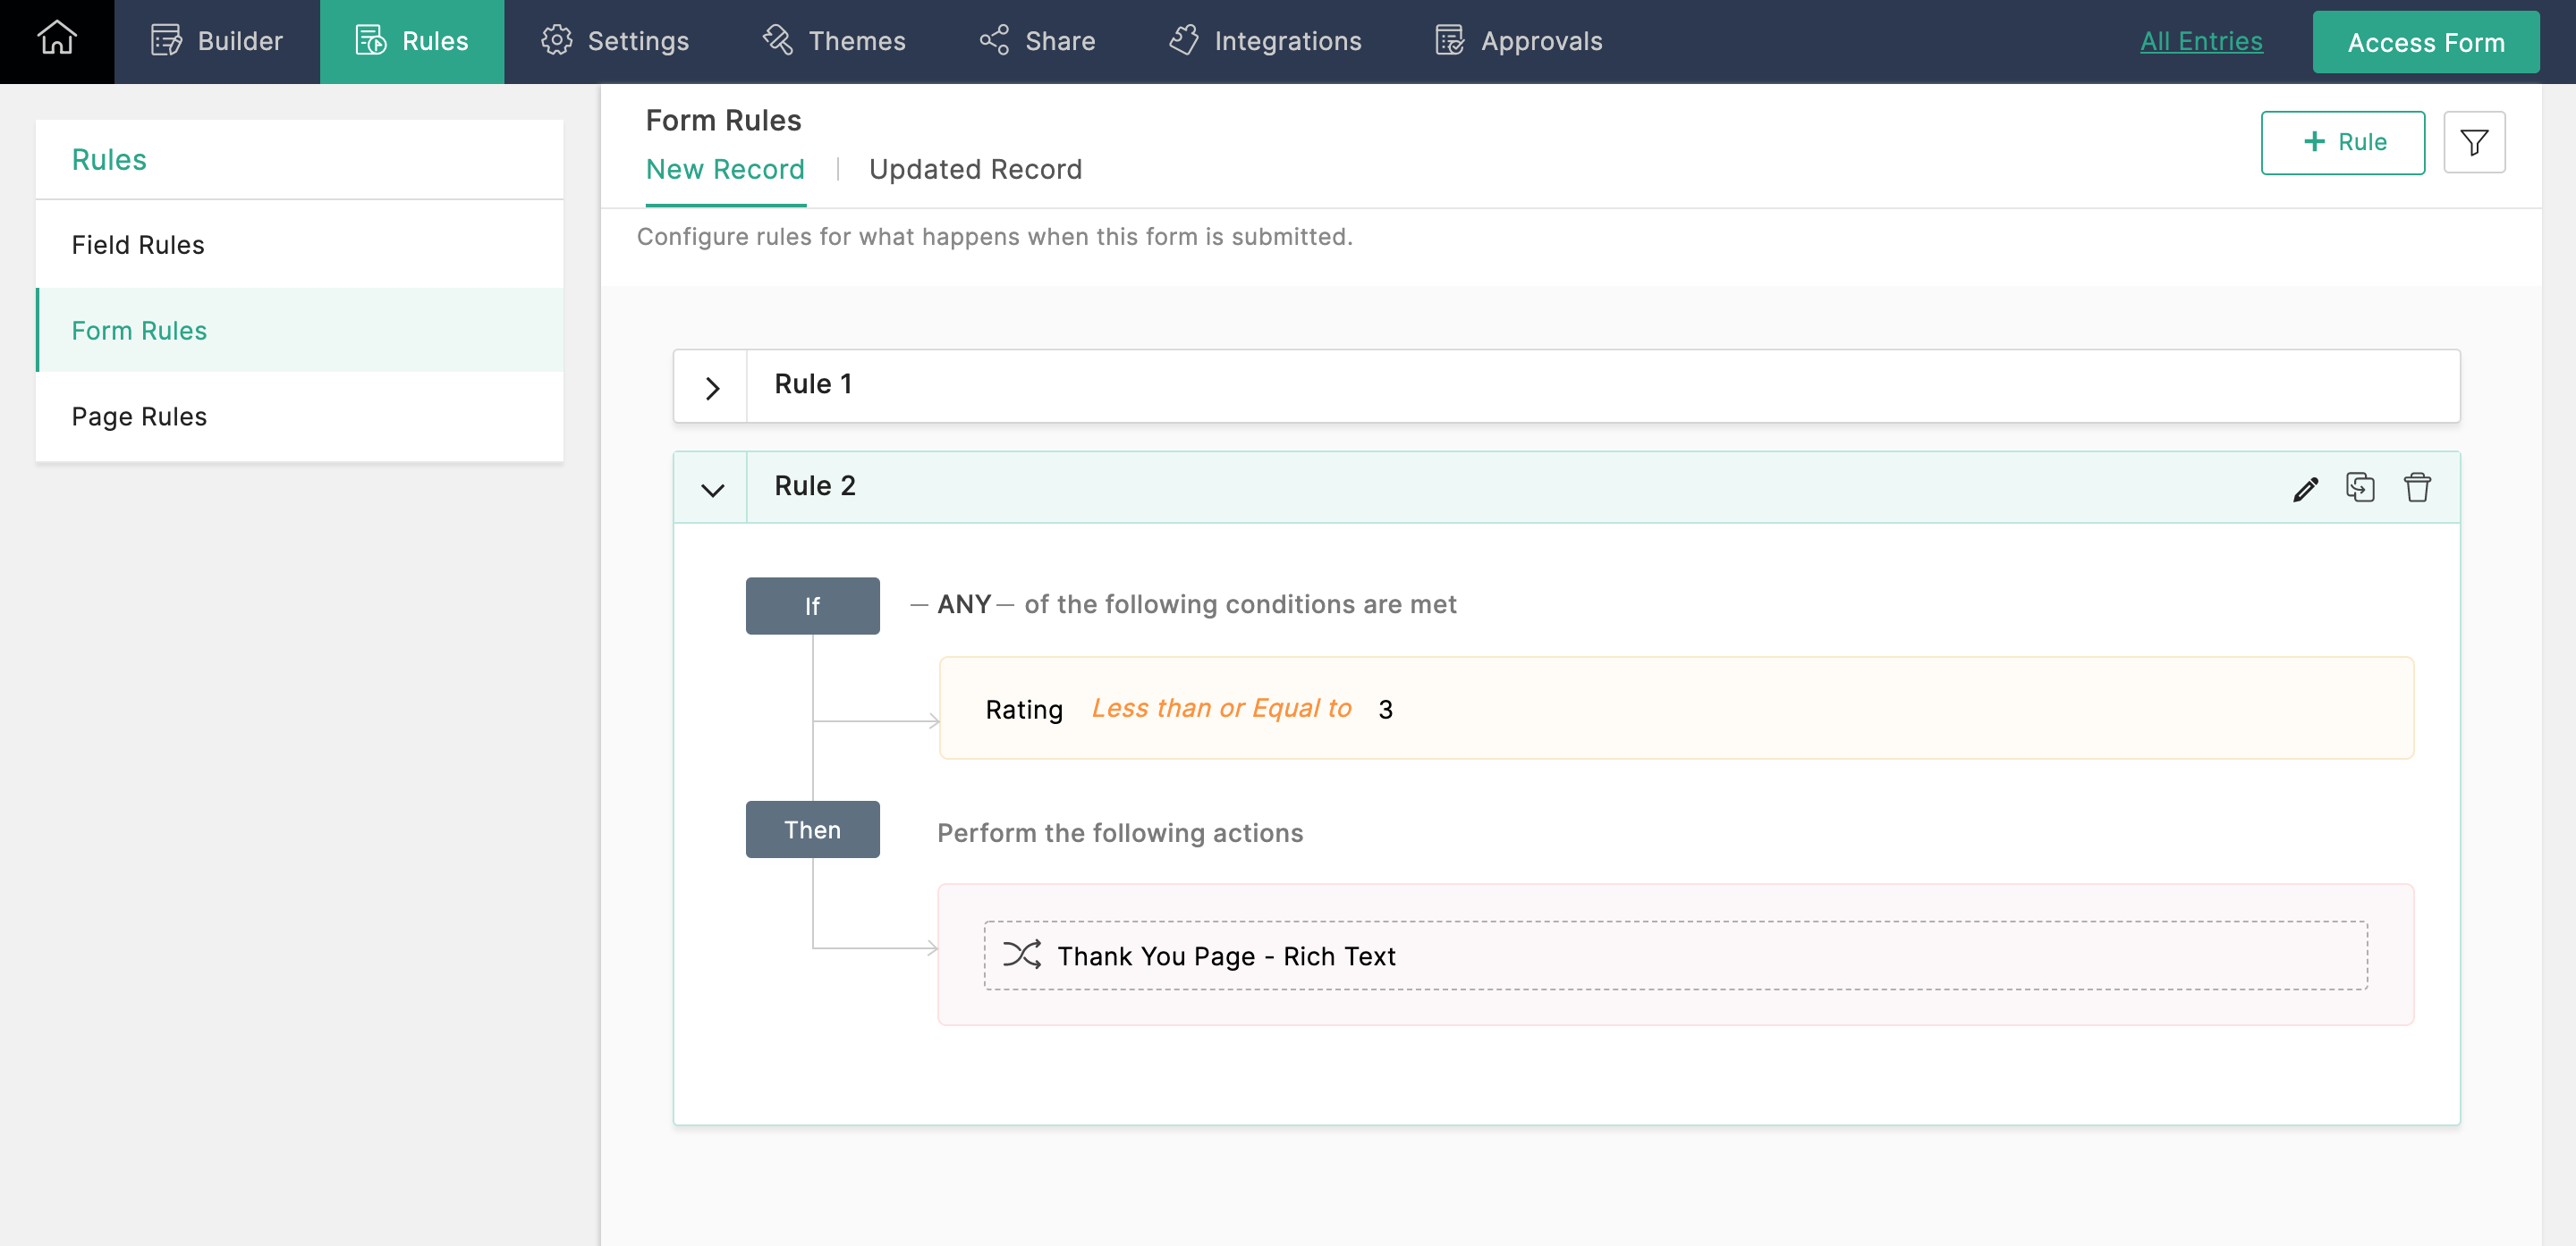Go to Themes section

click(833, 41)
